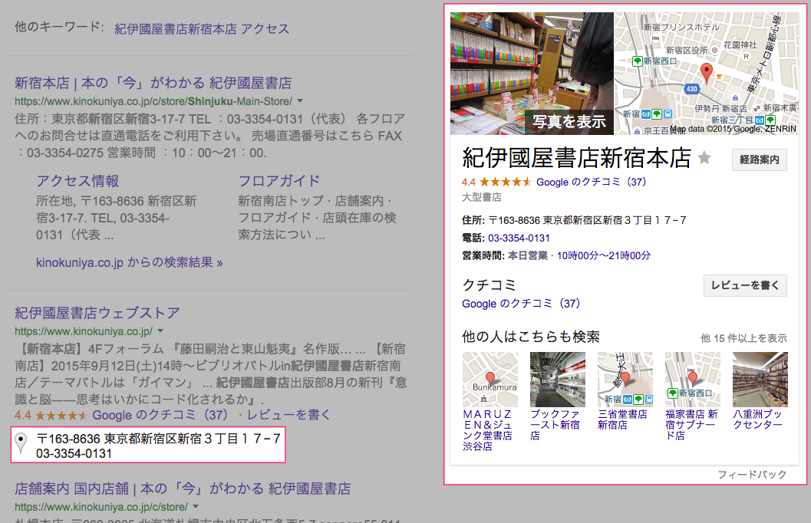Click the フィードバック link
Viewport: 811px width, 523px height.
pos(752,475)
